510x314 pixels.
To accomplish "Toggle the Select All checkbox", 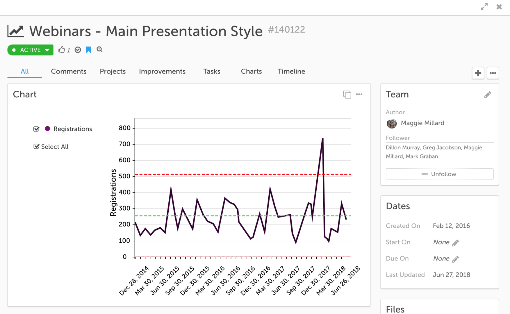I will click(36, 147).
